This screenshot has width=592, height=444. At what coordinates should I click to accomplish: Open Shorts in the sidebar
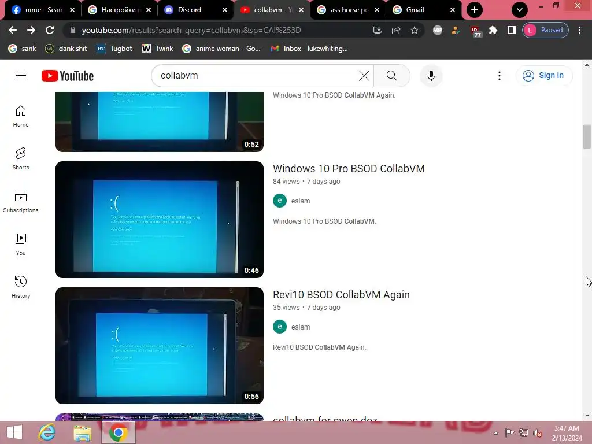click(21, 158)
